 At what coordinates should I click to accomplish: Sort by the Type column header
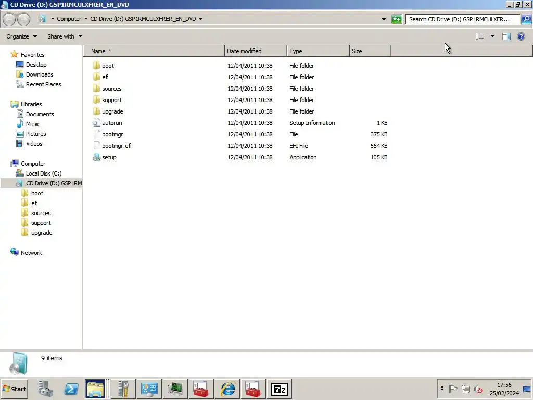click(318, 51)
